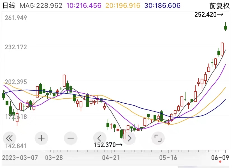Open the fullscreen chart view icon

pyautogui.click(x=158, y=138)
